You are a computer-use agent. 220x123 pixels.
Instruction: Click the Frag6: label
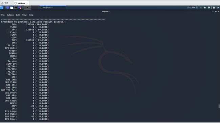coord(13,51)
